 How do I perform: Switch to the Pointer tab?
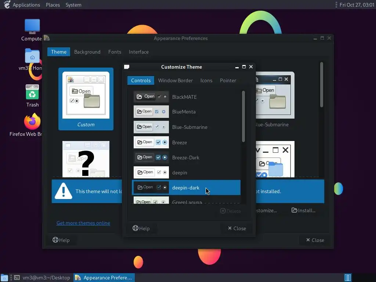228,80
